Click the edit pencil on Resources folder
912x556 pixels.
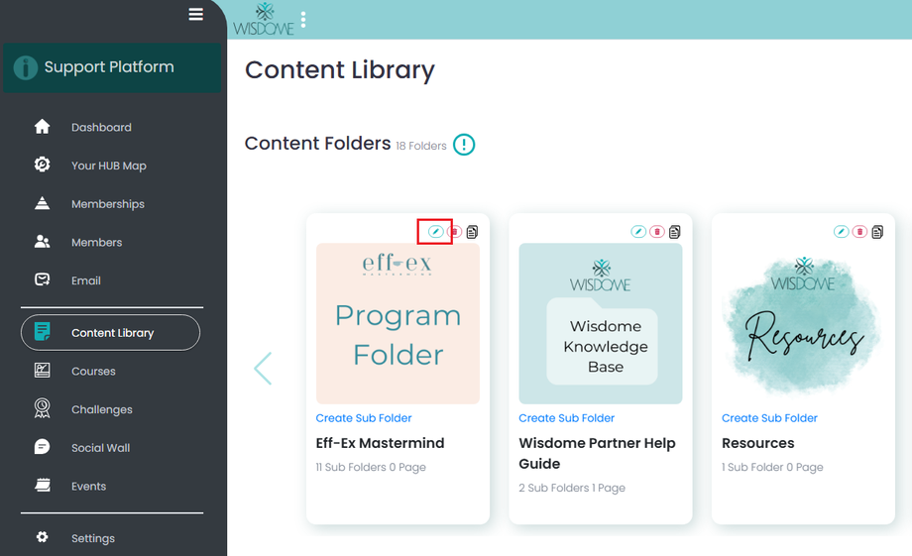841,232
